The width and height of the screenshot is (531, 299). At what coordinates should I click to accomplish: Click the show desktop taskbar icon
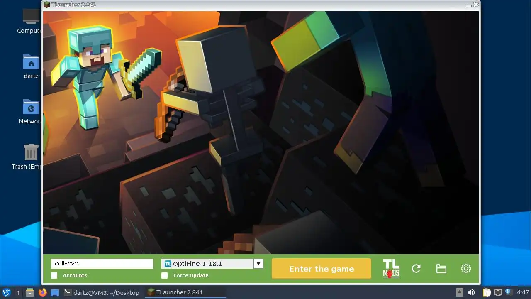[x=55, y=292]
